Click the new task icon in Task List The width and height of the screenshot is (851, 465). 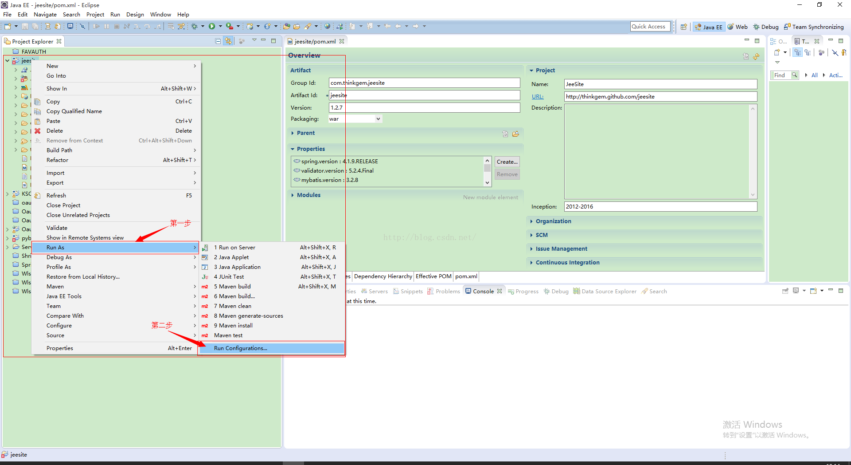pos(777,52)
